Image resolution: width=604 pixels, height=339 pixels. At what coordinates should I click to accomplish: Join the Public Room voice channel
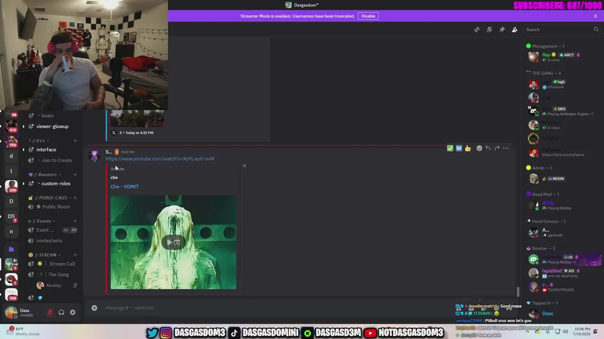pos(56,207)
